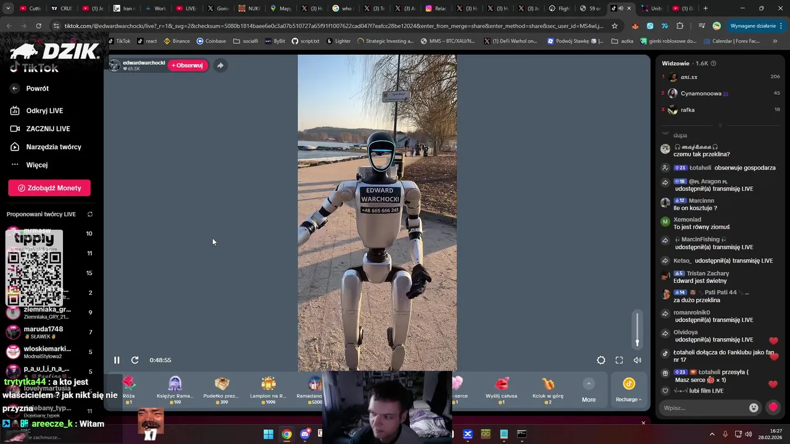Adjust the vertical volume slider

pyautogui.click(x=638, y=330)
